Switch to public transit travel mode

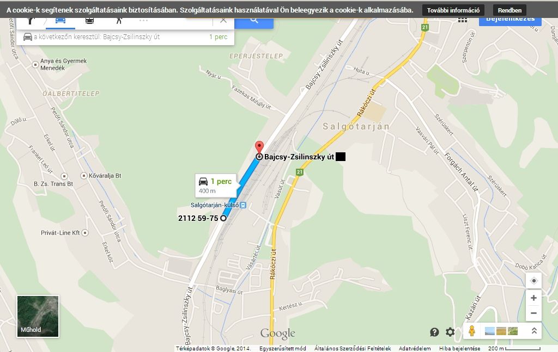(90, 21)
